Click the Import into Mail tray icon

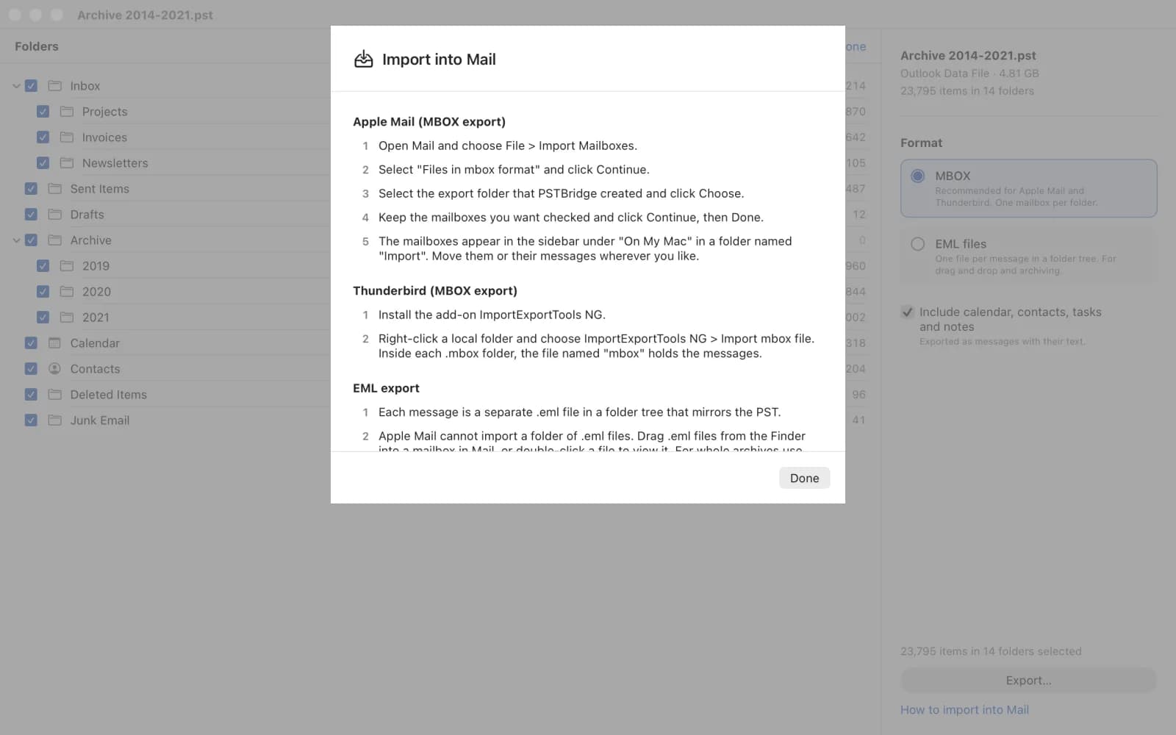(x=364, y=59)
